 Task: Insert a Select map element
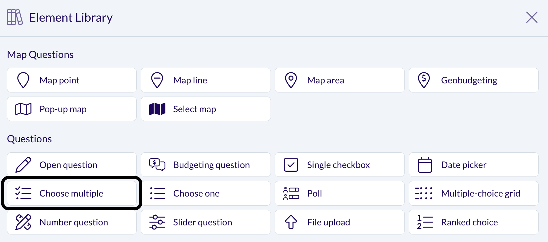click(206, 109)
